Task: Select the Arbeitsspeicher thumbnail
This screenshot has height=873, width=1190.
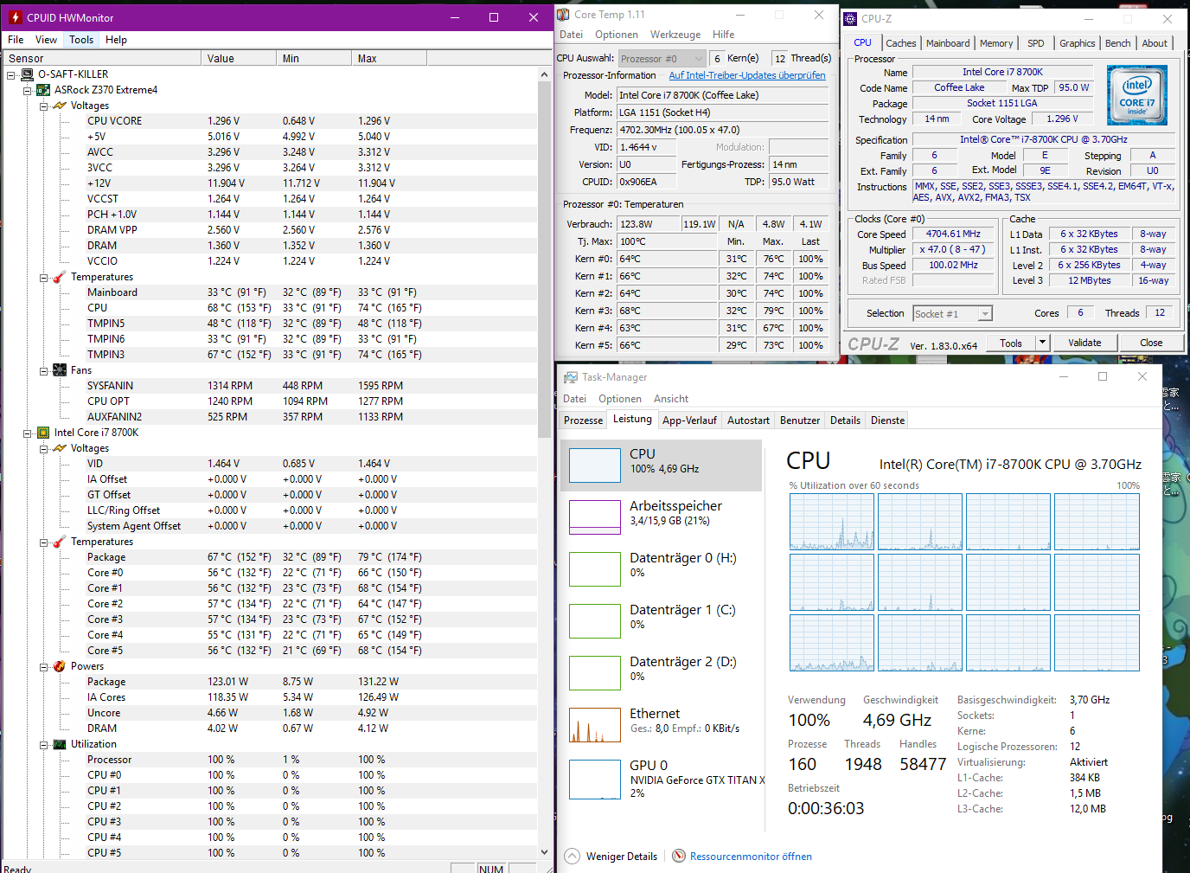Action: point(595,517)
